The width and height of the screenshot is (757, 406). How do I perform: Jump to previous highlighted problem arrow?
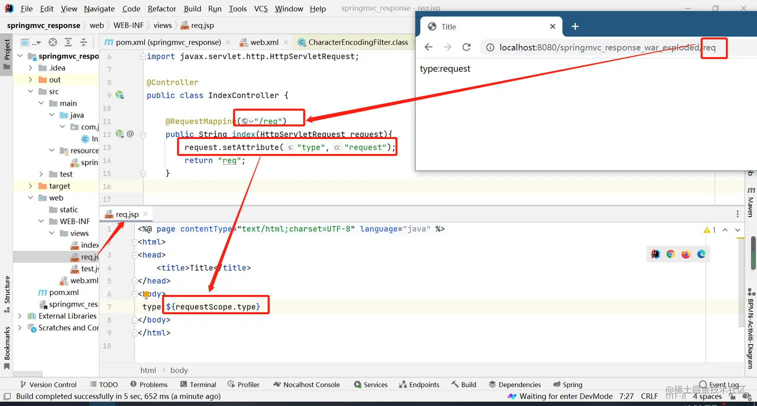pos(725,230)
